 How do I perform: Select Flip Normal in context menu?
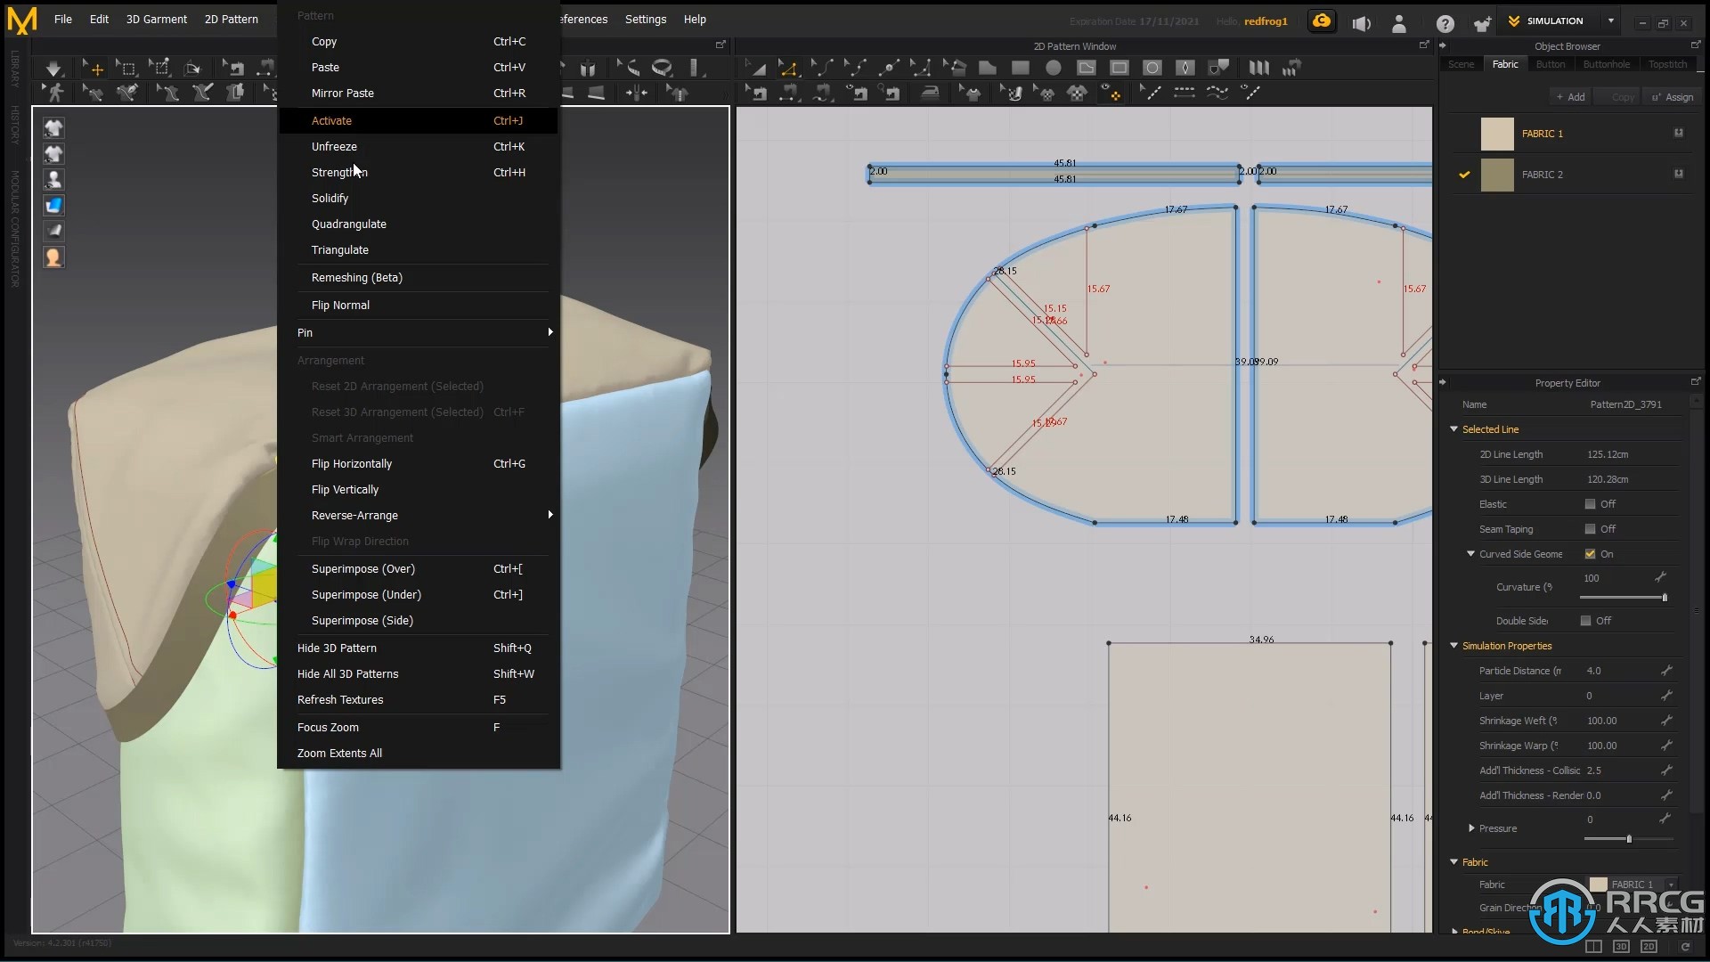419,305
